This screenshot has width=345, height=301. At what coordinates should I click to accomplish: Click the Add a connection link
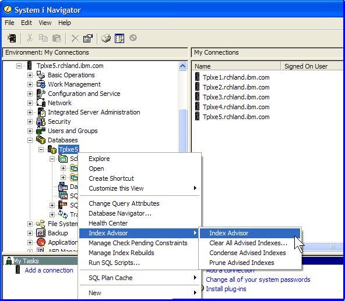pyautogui.click(x=49, y=270)
